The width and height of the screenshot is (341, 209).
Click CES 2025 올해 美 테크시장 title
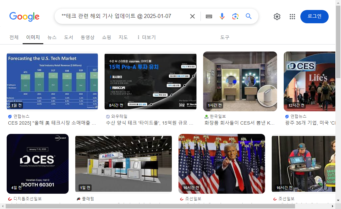pos(52,123)
